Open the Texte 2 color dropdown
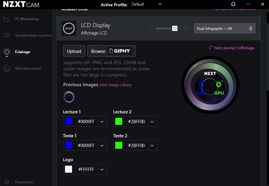Image resolution: width=269 pixels, height=186 pixels. tap(152, 145)
